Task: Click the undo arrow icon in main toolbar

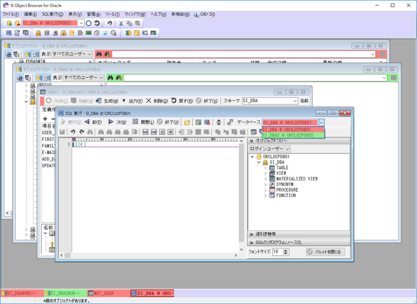Action: pyautogui.click(x=109, y=23)
